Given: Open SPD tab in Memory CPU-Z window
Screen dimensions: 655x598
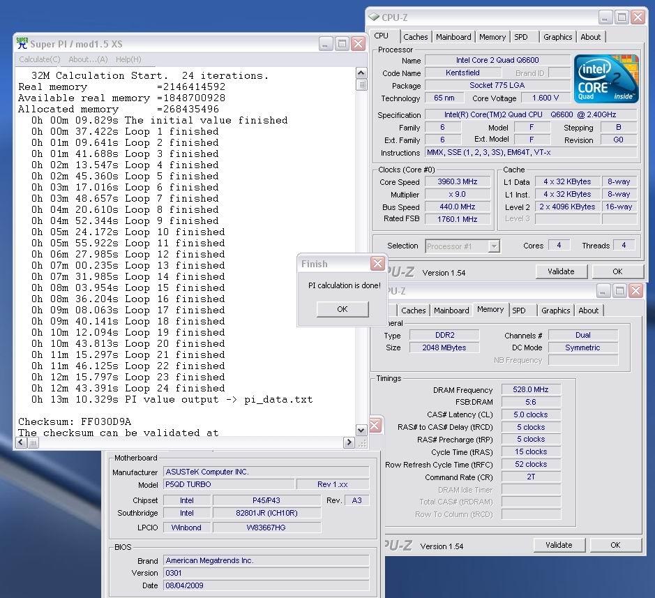Looking at the screenshot, I should pos(519,311).
